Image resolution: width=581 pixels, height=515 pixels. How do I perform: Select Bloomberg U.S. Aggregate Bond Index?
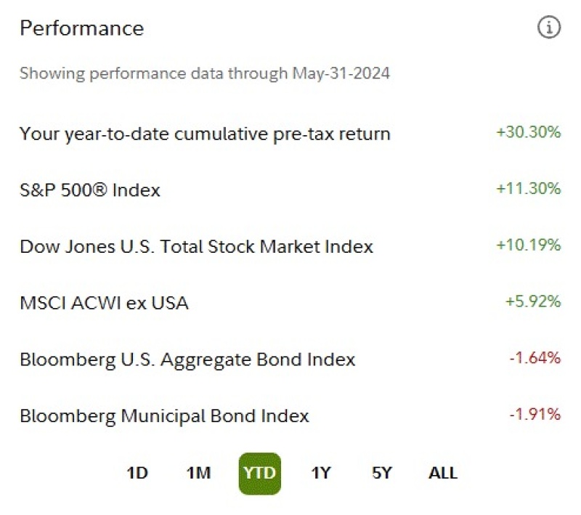187,360
